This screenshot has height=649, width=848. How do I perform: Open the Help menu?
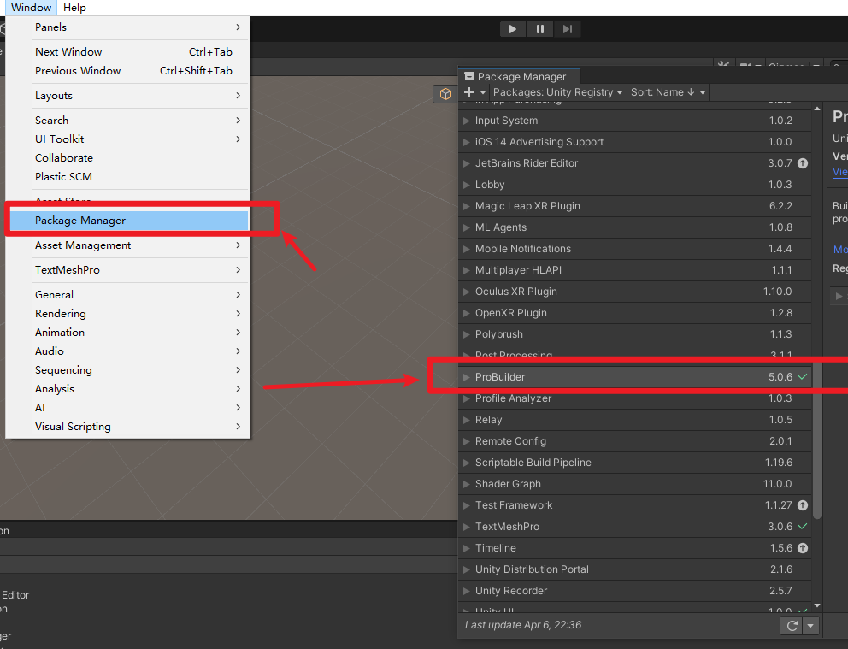tap(74, 8)
